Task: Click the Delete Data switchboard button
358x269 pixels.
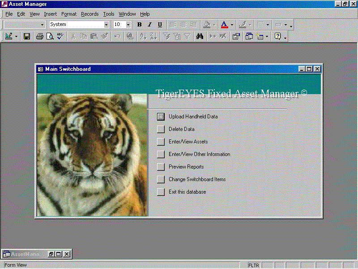Action: coord(161,129)
